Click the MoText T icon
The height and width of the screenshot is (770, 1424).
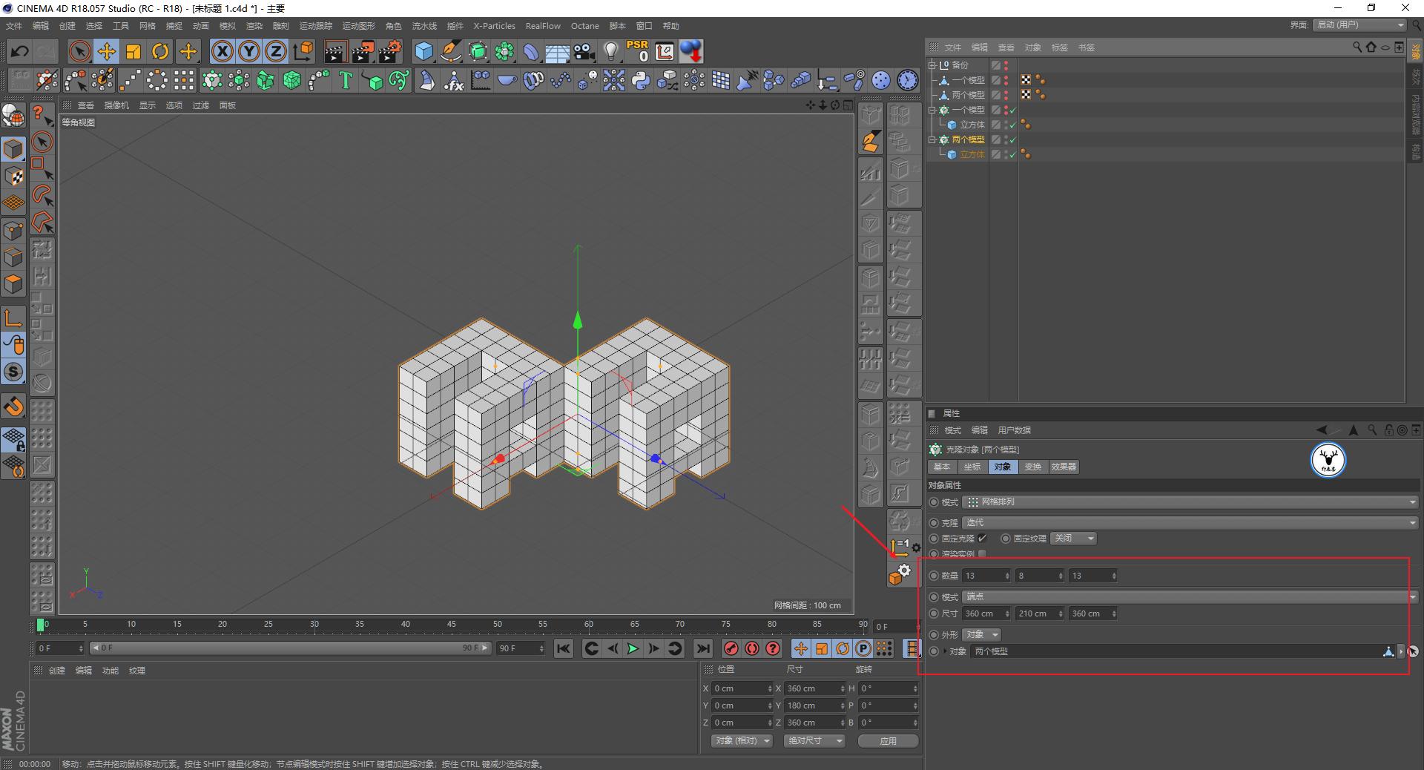pyautogui.click(x=346, y=80)
